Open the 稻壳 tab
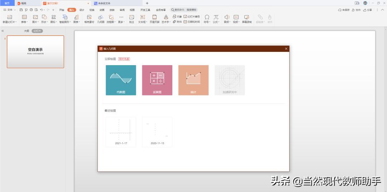The width and height of the screenshot is (387, 192). pos(28,3)
